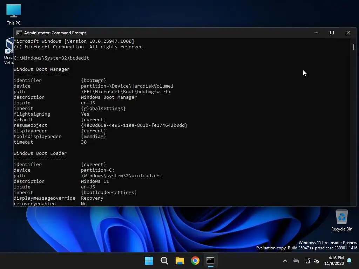Open Oracle VirtualBox desktop shortcut
This screenshot has height=269, width=359.
click(9, 51)
